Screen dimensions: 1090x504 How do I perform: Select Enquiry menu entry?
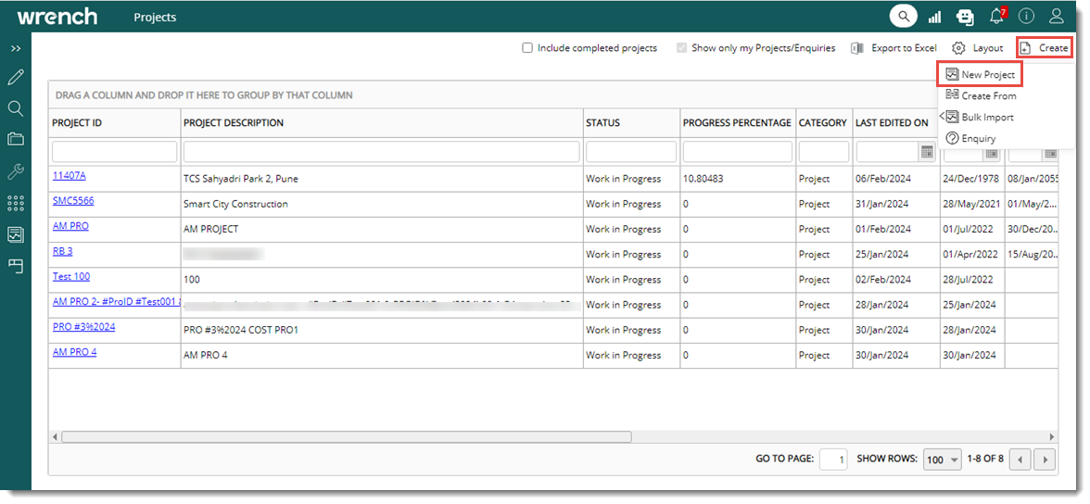coord(971,139)
